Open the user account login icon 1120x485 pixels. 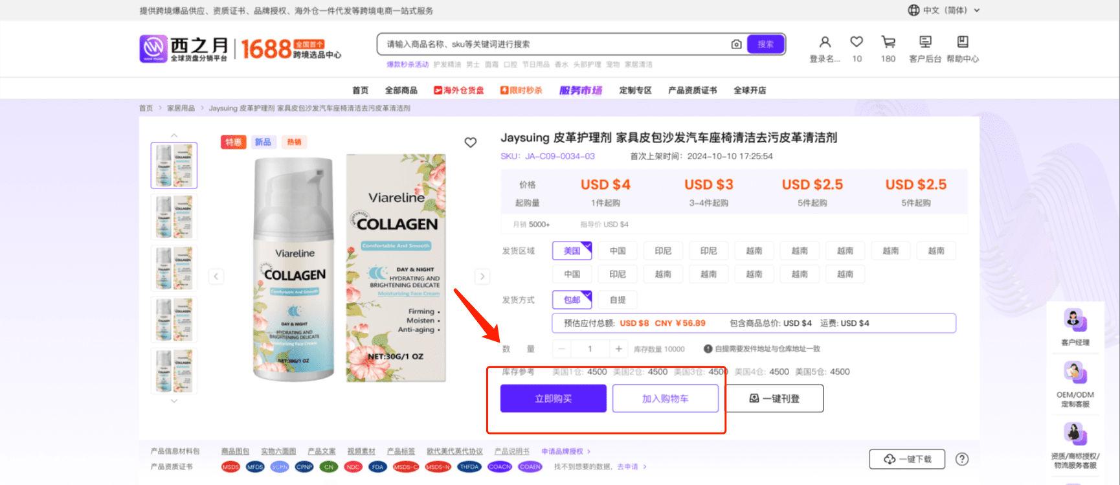(x=825, y=42)
